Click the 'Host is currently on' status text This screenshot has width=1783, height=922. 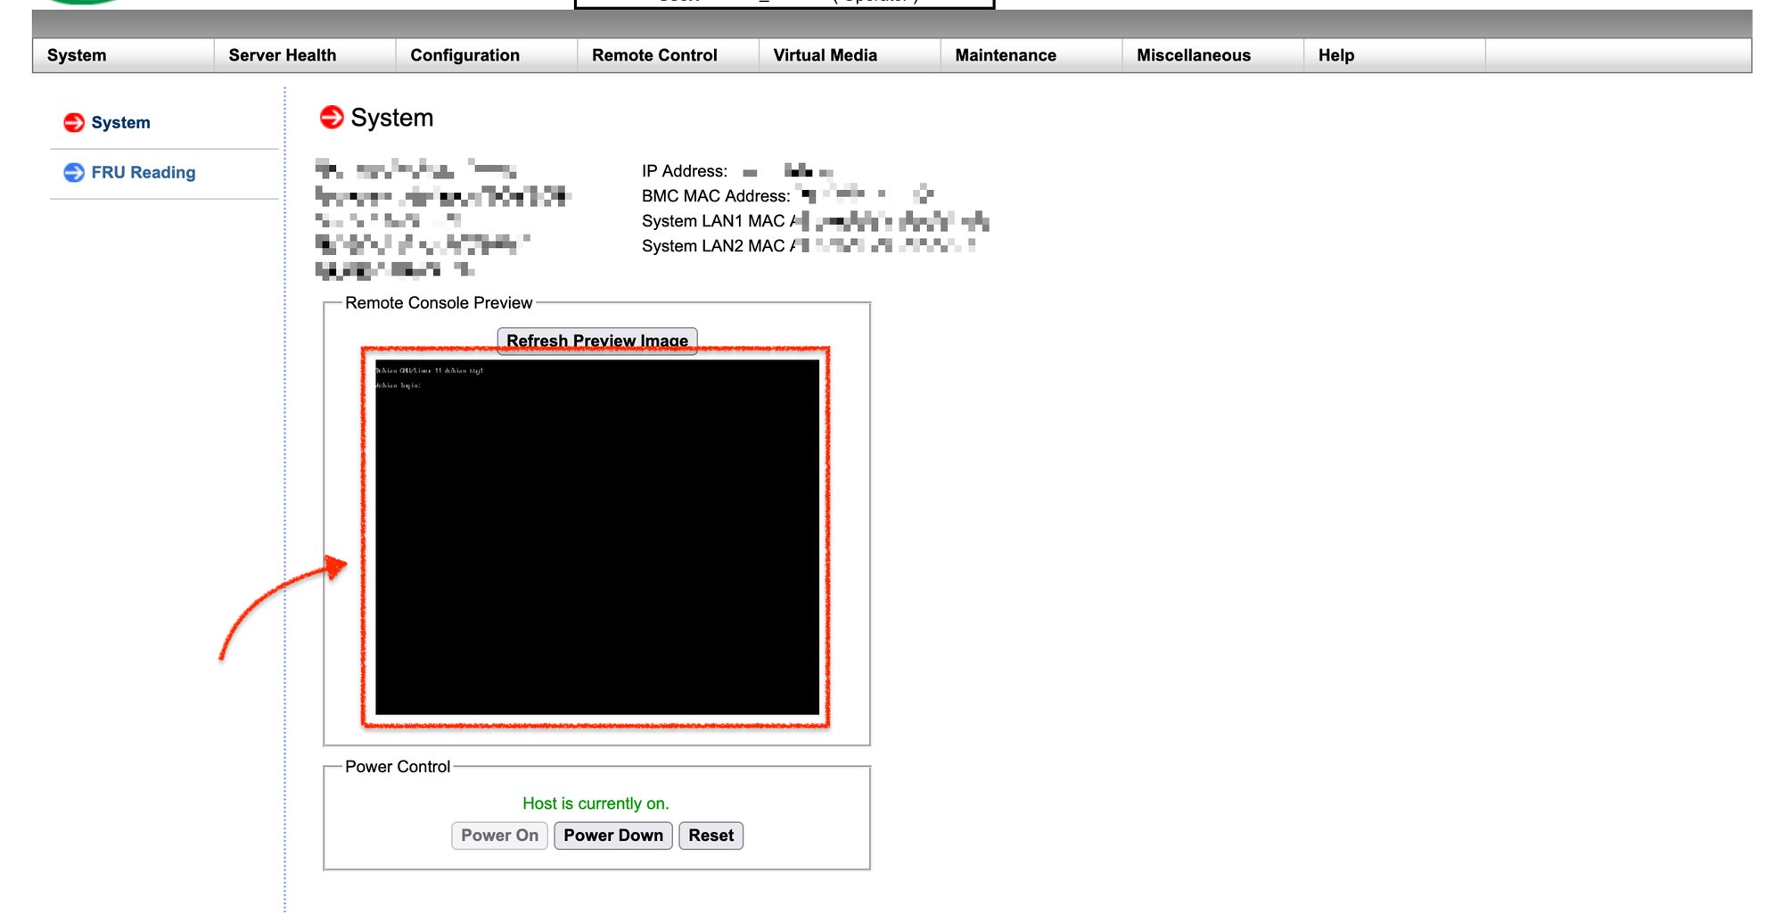coord(596,803)
